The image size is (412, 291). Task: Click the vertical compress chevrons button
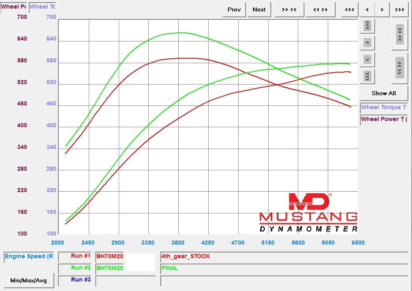(399, 34)
